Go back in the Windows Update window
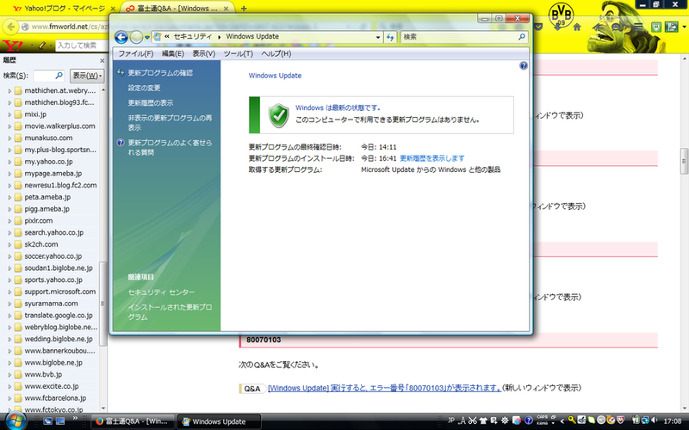 [121, 37]
